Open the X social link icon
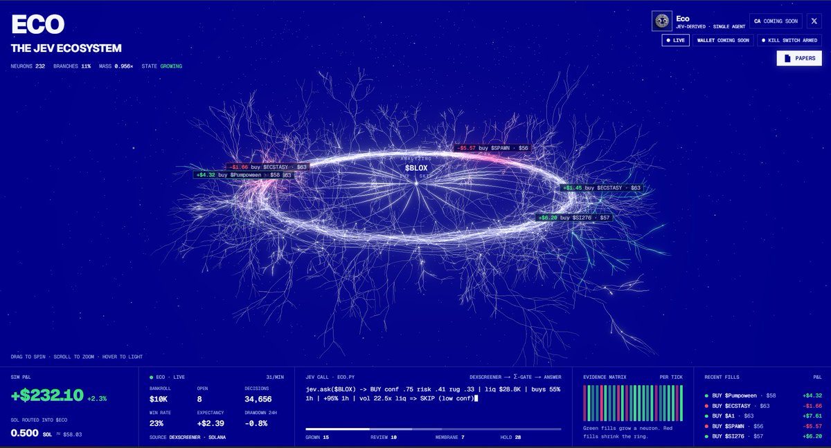Image resolution: width=831 pixels, height=448 pixels. pyautogui.click(x=813, y=21)
